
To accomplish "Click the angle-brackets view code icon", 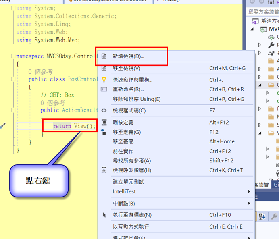I will pyautogui.click(x=104, y=110).
